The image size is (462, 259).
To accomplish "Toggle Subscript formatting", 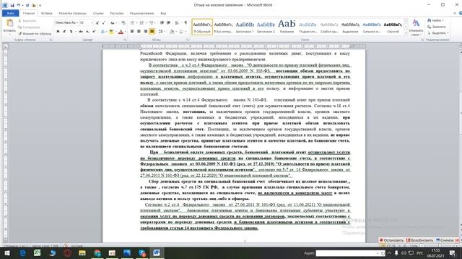I will (87, 32).
